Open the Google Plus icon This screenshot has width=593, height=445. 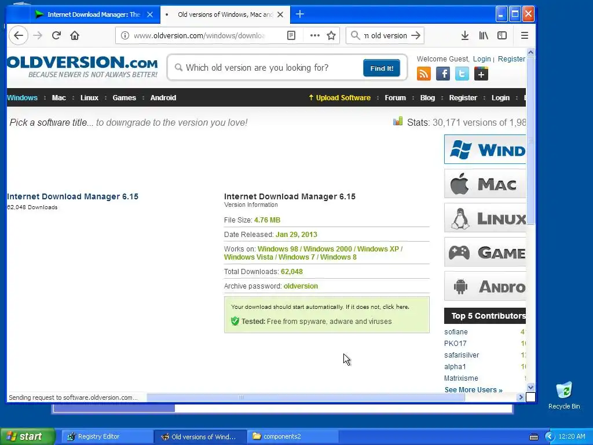[x=481, y=74]
